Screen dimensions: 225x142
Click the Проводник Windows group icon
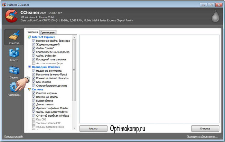coord(29,67)
